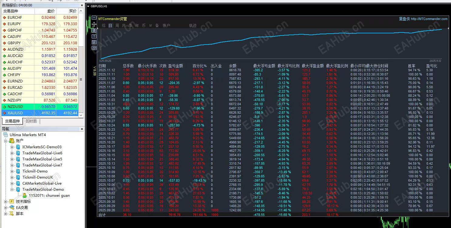Image resolution: width=451 pixels, height=228 pixels.
Task: Click the four-arrow move icon on MTCommander panel
Action: (94, 24)
